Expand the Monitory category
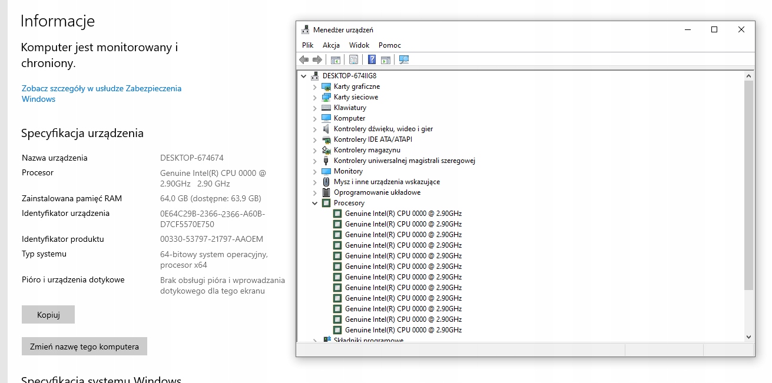The width and height of the screenshot is (772, 383). [x=314, y=171]
